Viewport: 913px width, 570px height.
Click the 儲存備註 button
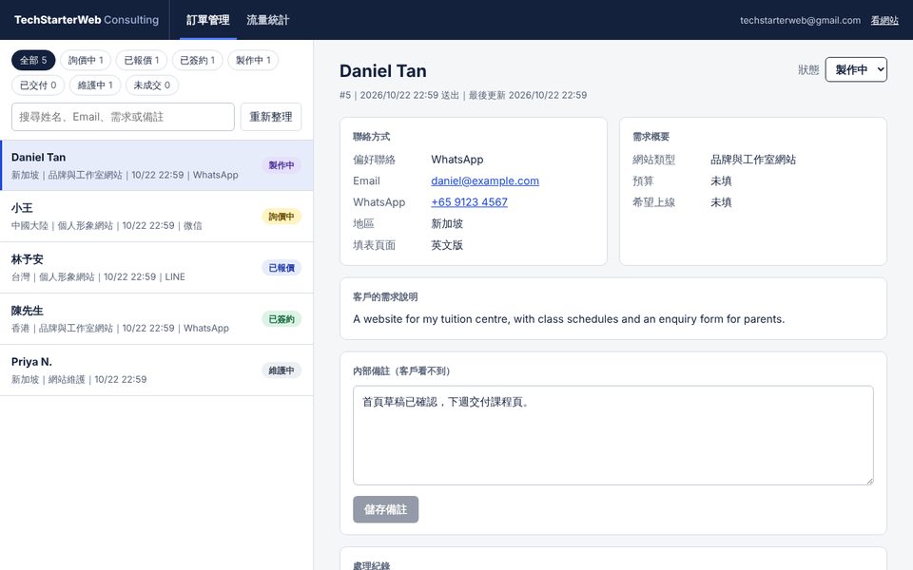point(385,509)
